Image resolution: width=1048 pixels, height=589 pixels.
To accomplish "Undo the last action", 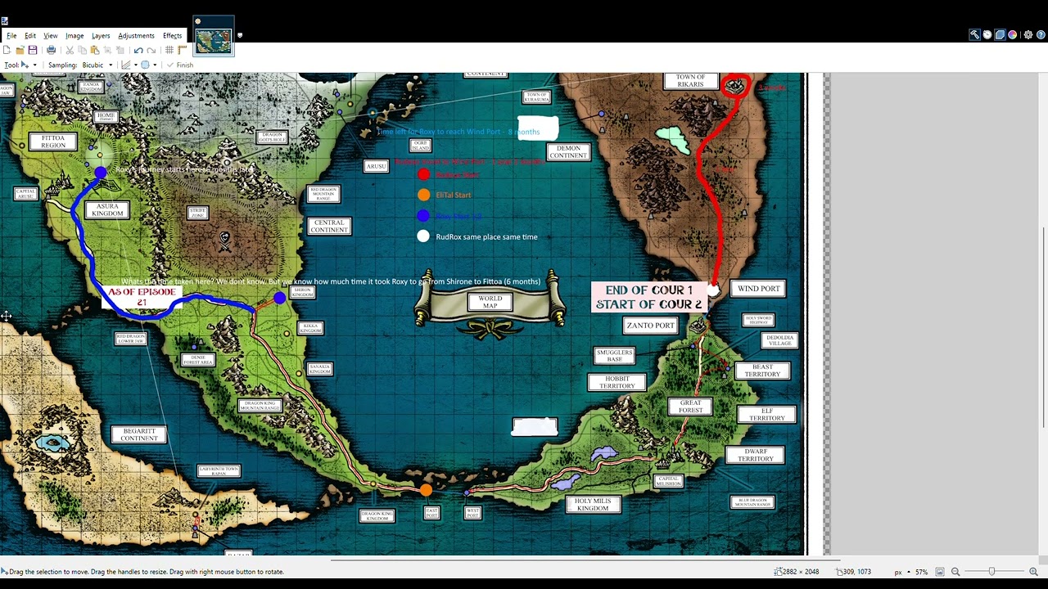I will click(x=138, y=51).
